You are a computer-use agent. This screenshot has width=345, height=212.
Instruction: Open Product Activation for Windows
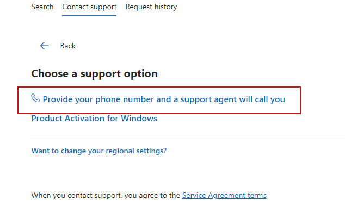[94, 119]
